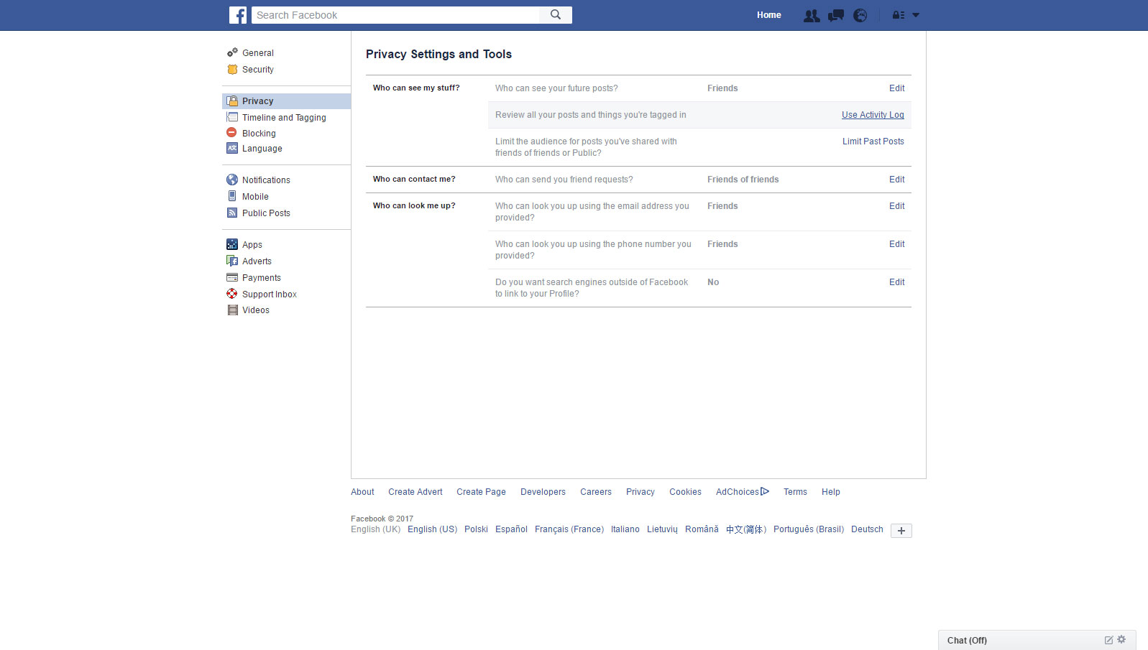
Task: Click the Videos film icon
Action: click(232, 310)
